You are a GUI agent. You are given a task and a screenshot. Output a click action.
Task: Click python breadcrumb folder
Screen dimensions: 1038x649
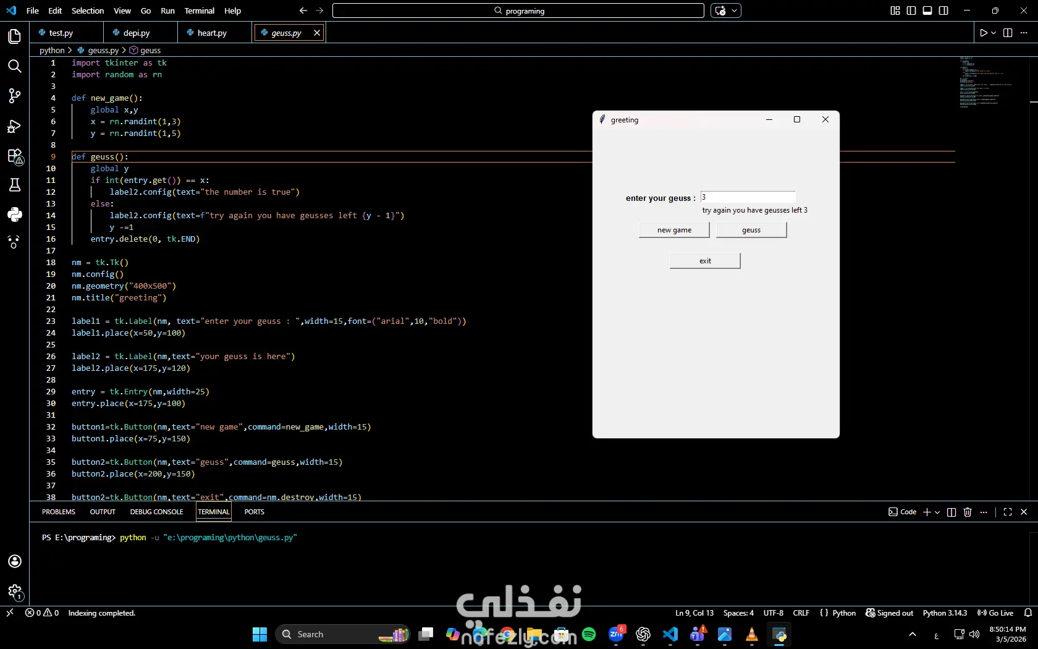coord(52,50)
